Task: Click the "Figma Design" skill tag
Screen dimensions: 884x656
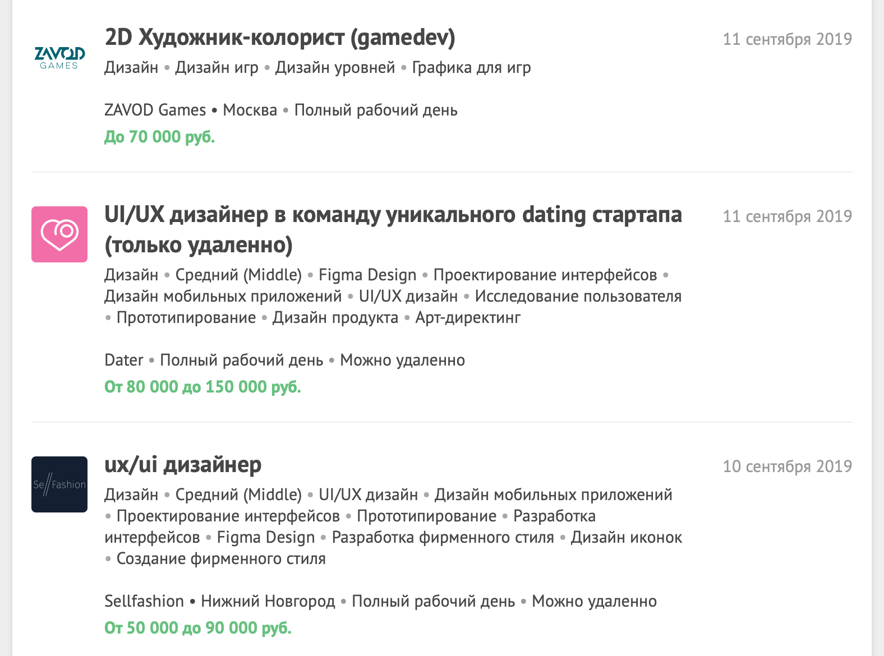Action: [x=366, y=275]
